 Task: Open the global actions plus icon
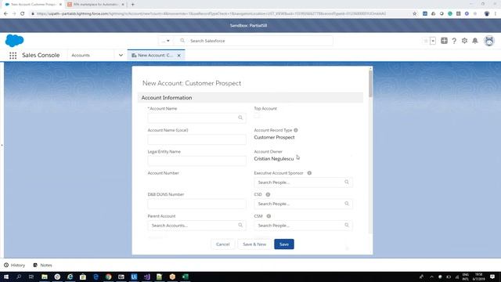[x=444, y=41]
